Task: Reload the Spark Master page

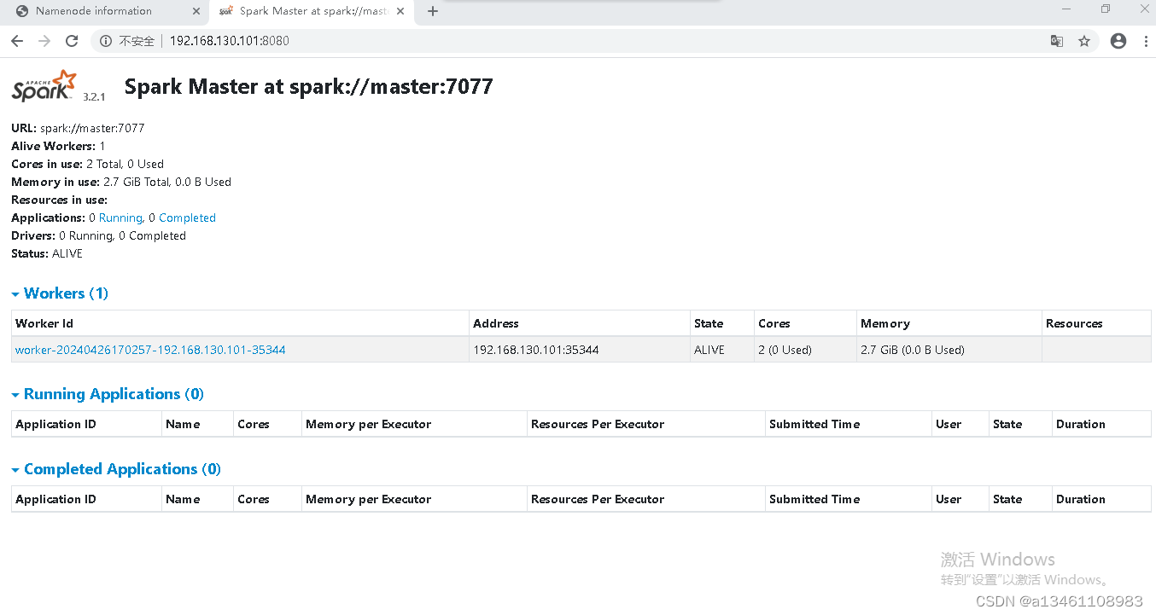Action: point(72,41)
